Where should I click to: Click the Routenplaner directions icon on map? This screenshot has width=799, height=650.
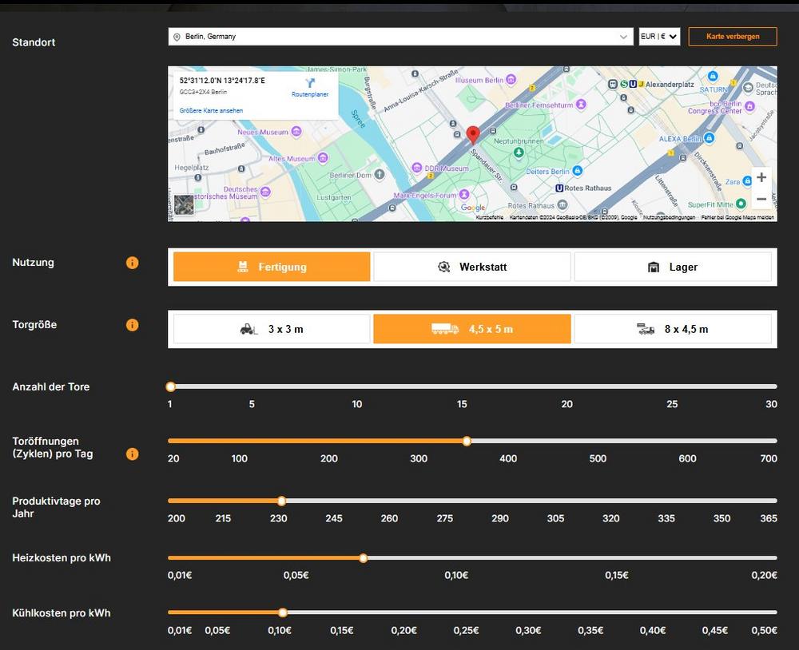click(311, 83)
